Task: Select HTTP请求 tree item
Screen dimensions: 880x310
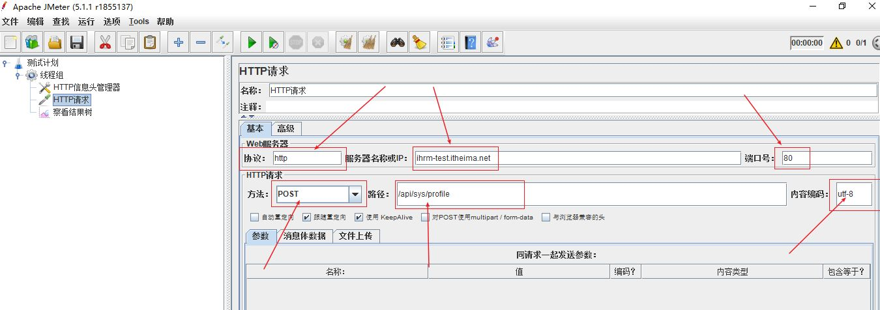Action: click(71, 100)
